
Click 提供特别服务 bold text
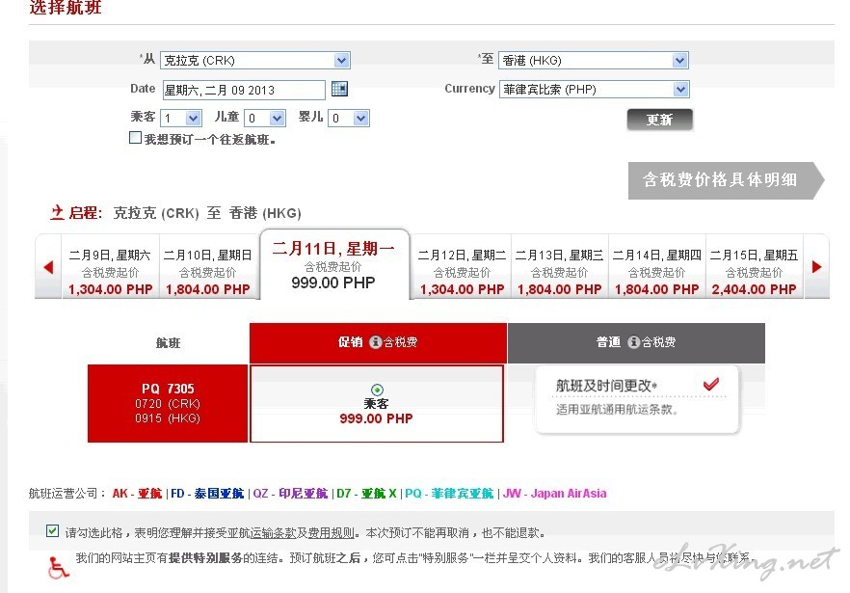point(205,557)
